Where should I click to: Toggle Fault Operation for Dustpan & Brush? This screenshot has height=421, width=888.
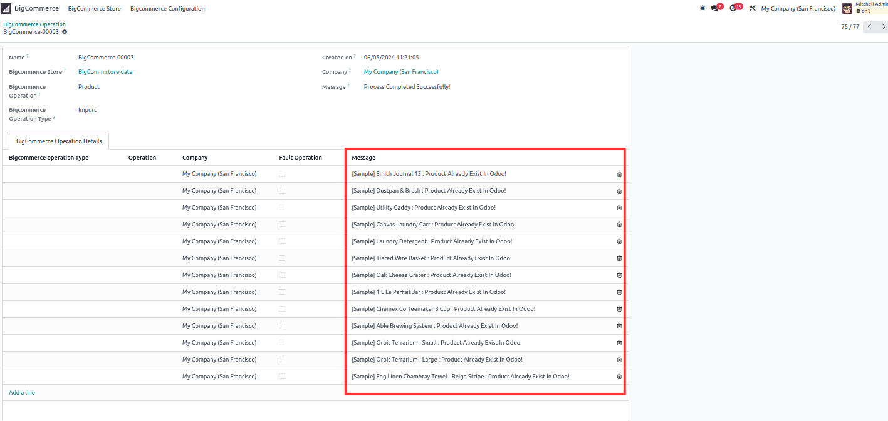(x=282, y=191)
